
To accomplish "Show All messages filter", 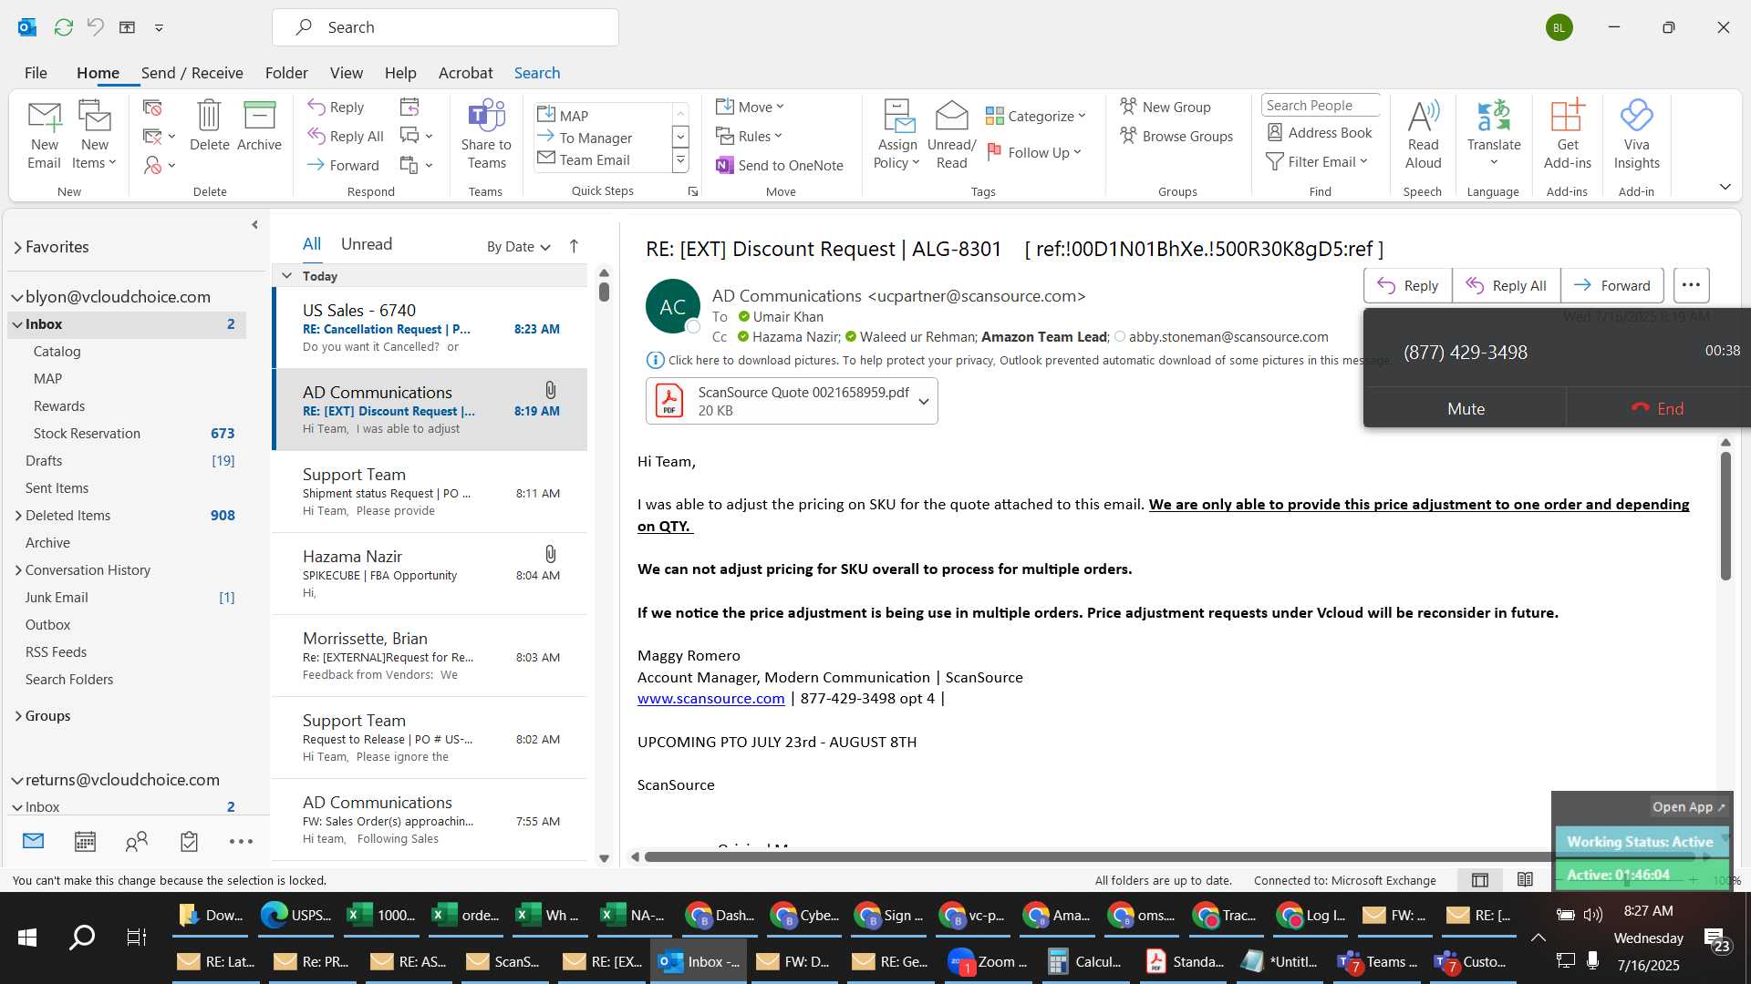I will 312,244.
